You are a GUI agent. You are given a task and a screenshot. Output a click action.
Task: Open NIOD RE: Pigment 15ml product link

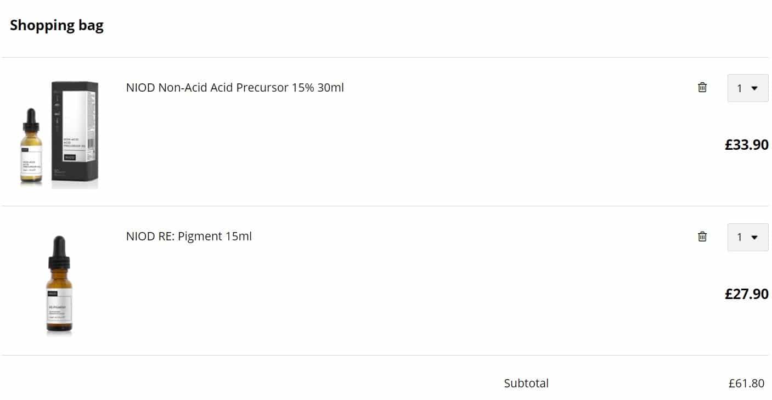(x=189, y=236)
